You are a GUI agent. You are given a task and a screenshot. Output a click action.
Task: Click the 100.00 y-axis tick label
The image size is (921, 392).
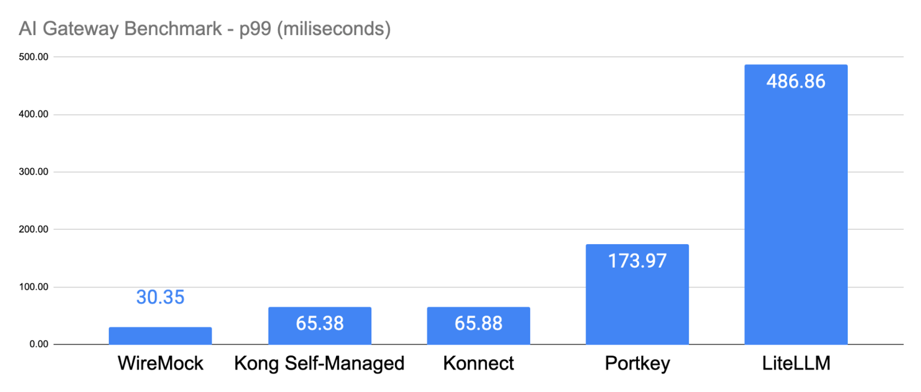(33, 287)
